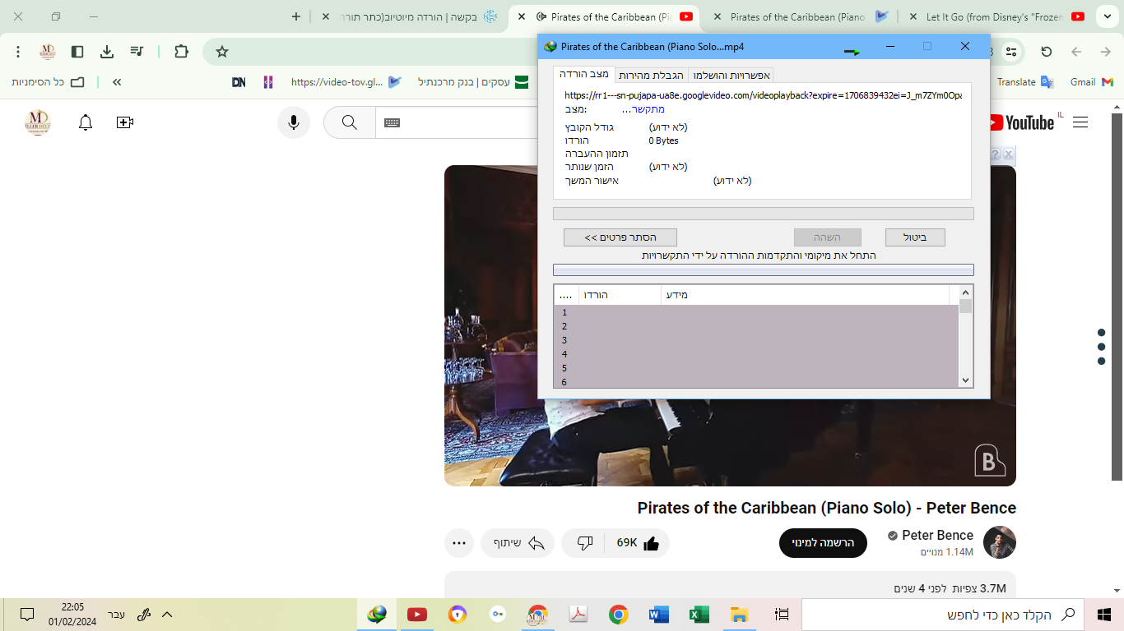Switch to the אפשרויות והשלמו tab
This screenshot has height=631, width=1124.
tap(732, 75)
